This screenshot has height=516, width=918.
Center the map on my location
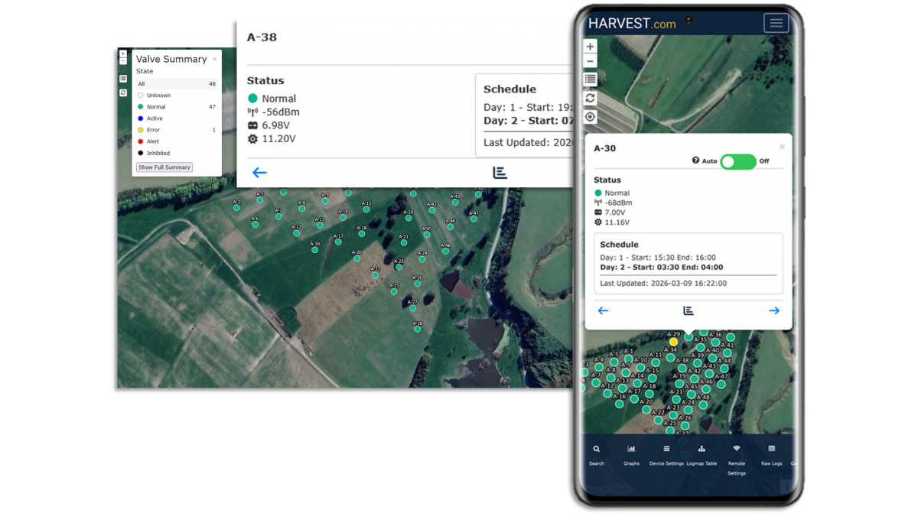coord(590,117)
